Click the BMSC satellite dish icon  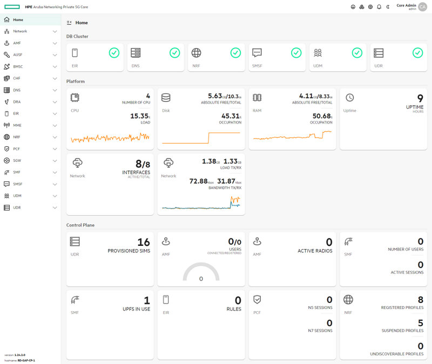pos(6,66)
